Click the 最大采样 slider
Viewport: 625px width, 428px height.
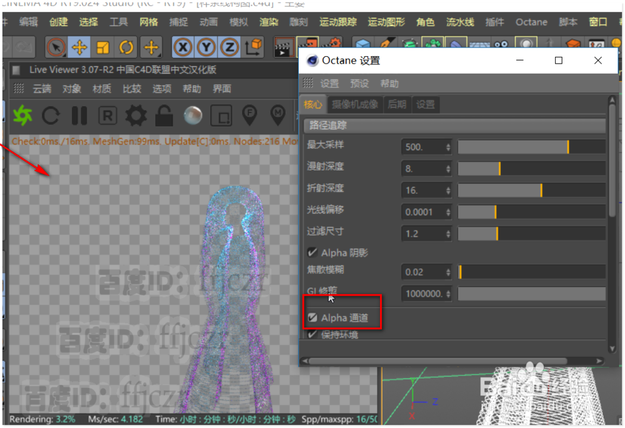coord(532,147)
